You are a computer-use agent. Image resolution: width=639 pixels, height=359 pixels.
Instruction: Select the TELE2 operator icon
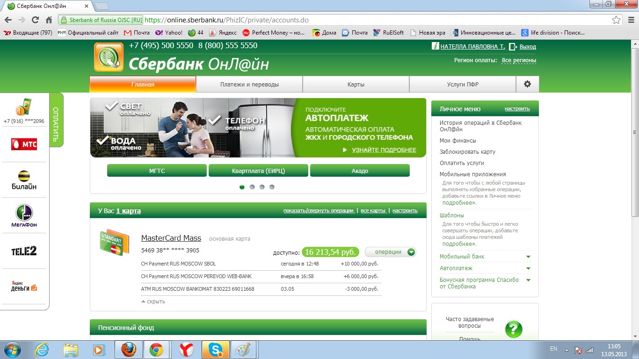click(24, 251)
